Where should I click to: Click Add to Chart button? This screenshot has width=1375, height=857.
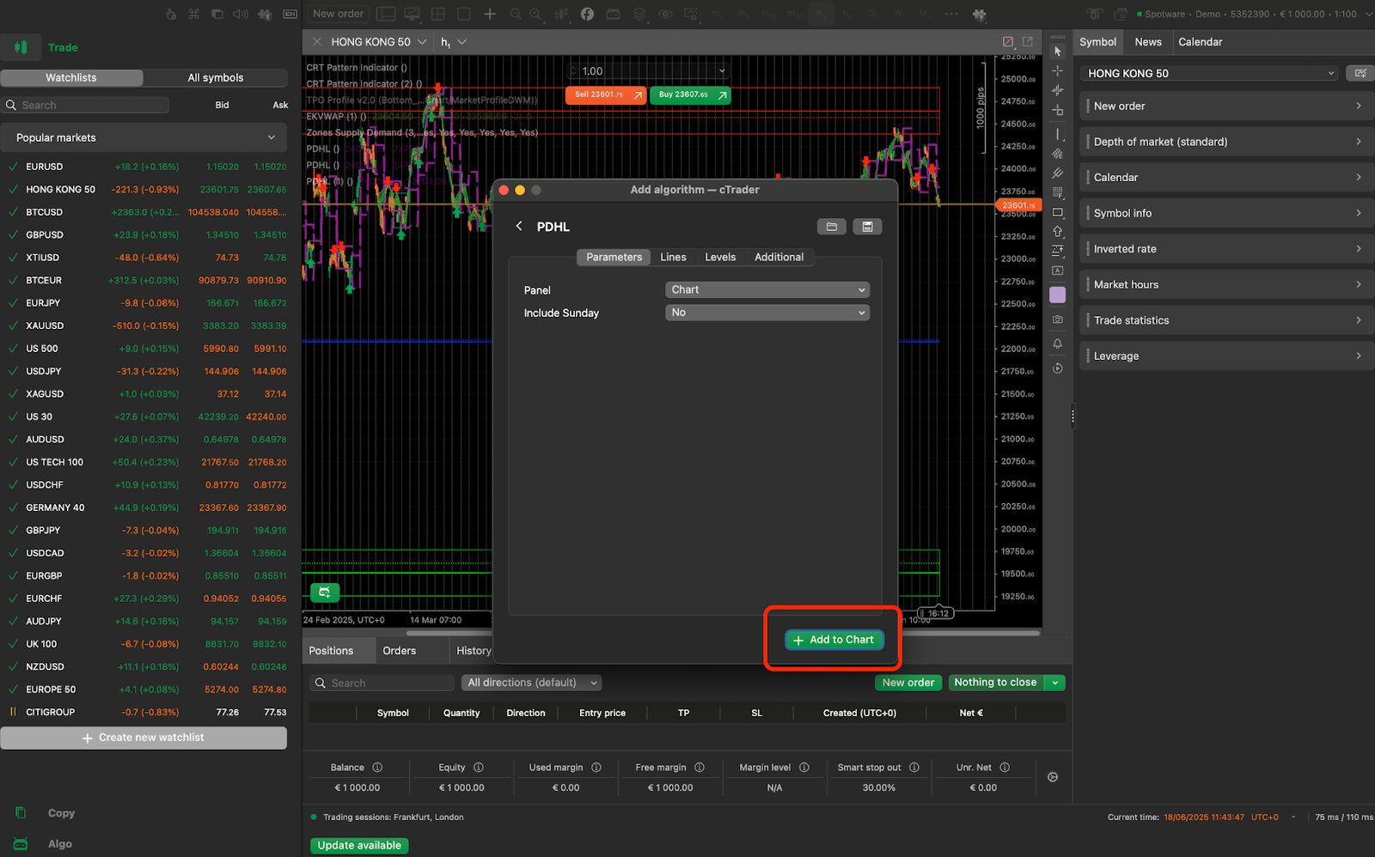tap(834, 640)
